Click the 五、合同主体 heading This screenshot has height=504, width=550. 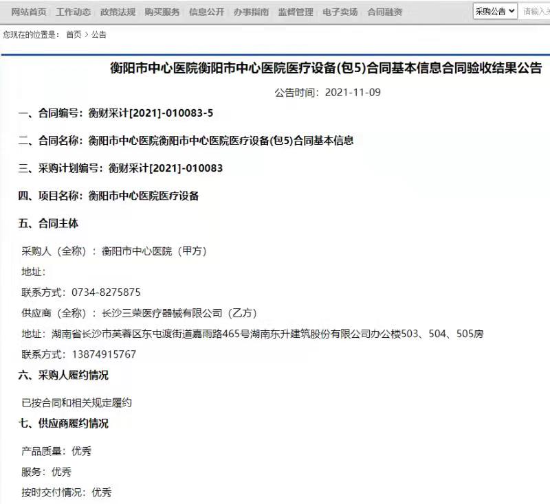[48, 223]
